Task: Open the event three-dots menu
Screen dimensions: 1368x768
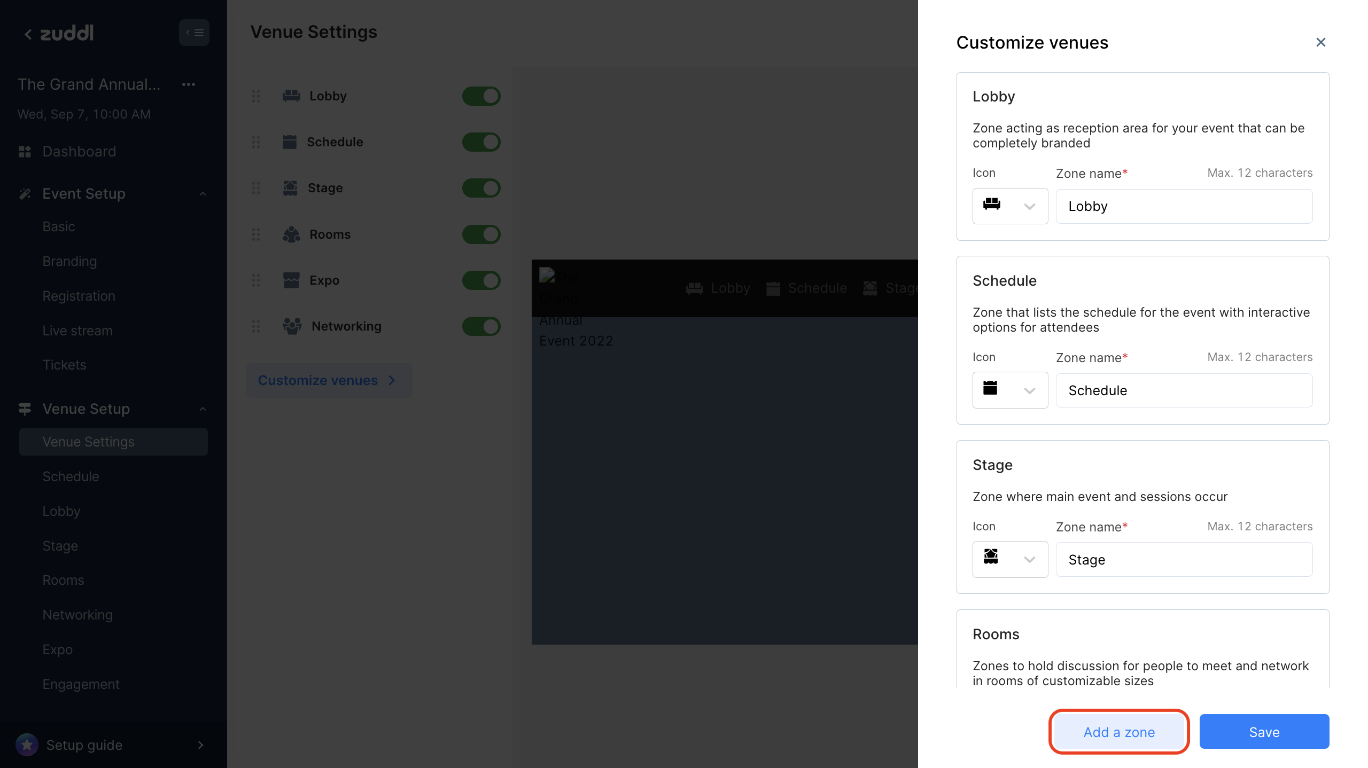Action: pos(189,84)
